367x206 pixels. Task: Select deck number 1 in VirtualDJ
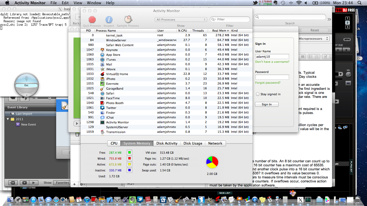tap(347, 19)
